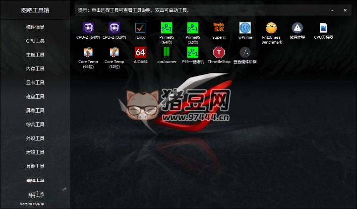Open the CPU天梯图 image icon
The width and height of the screenshot is (357, 209).
click(x=323, y=28)
